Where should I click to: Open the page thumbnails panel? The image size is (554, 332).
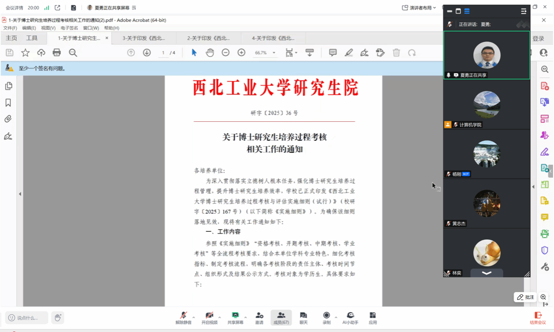coord(8,86)
